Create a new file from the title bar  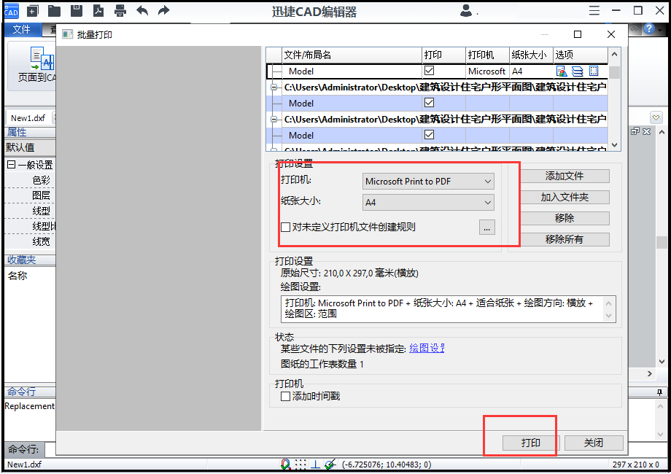tap(33, 11)
